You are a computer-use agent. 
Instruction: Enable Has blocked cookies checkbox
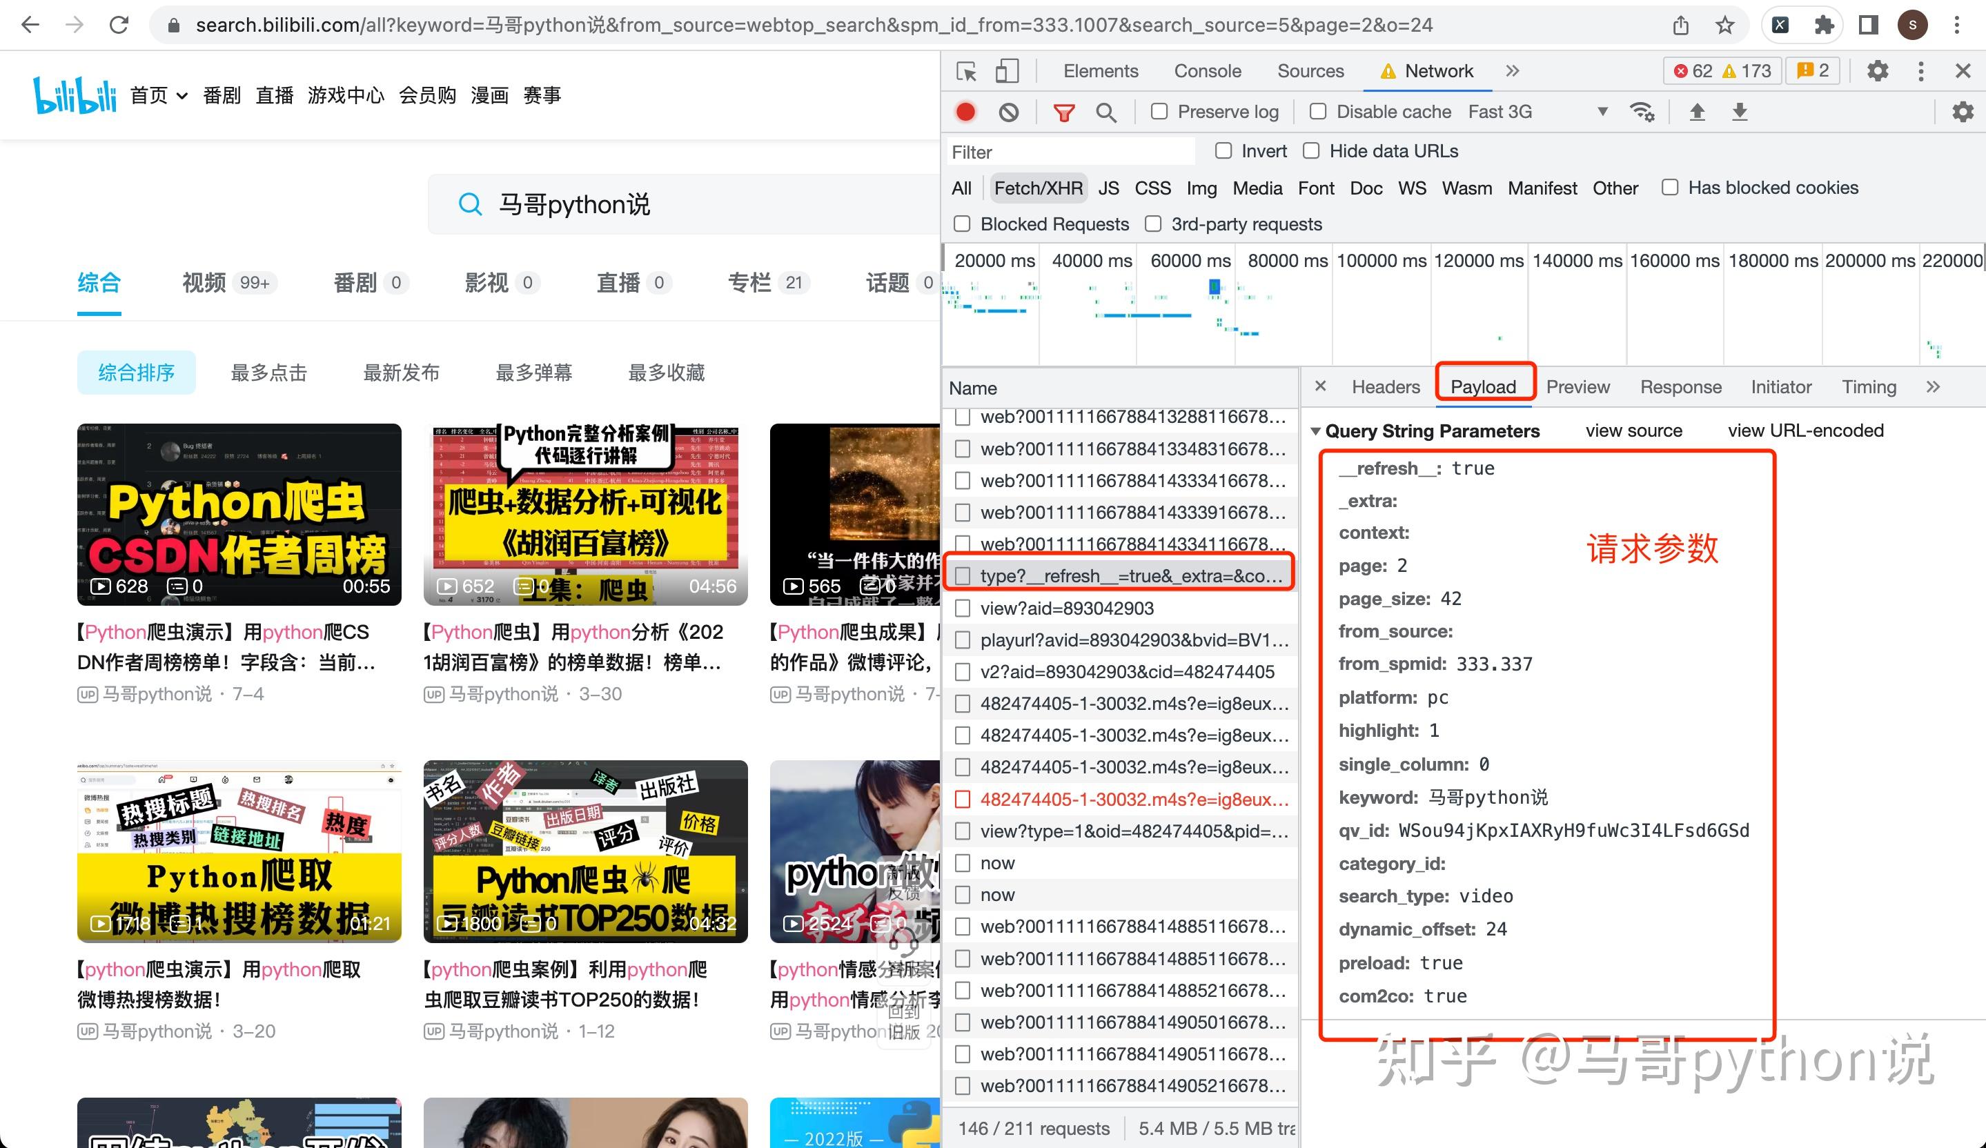1669,188
